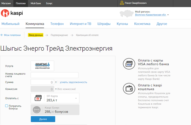Click the Далее button
191x125 pixels.
pyautogui.click(x=43, y=119)
